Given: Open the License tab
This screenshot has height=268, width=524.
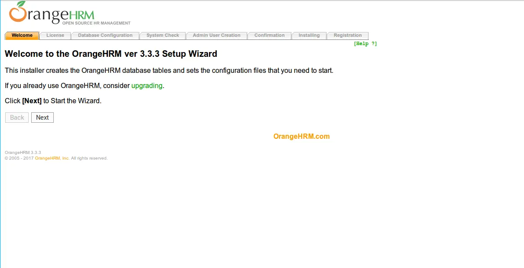Looking at the screenshot, I should 55,36.
